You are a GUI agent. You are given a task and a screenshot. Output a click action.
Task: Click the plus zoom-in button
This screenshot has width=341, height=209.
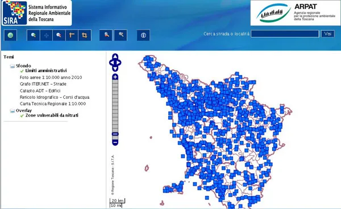115,77
